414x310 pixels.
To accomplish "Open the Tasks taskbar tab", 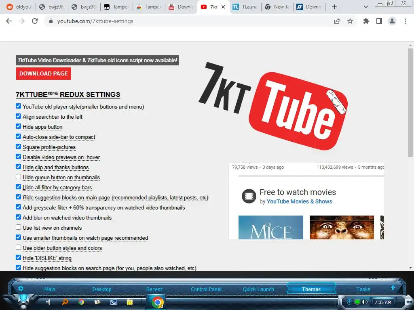I will 363,289.
